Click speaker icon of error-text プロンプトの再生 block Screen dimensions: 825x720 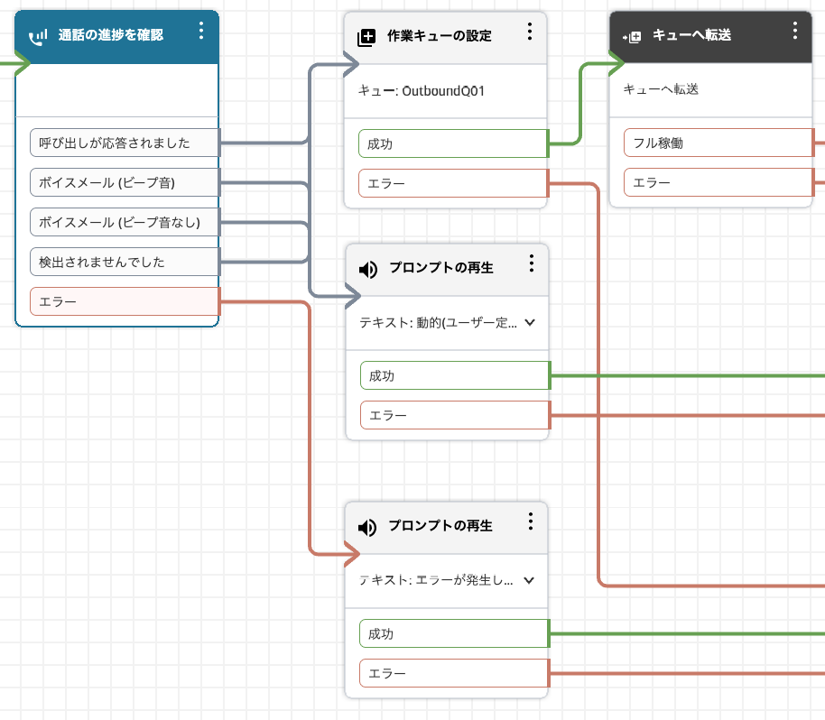367,527
